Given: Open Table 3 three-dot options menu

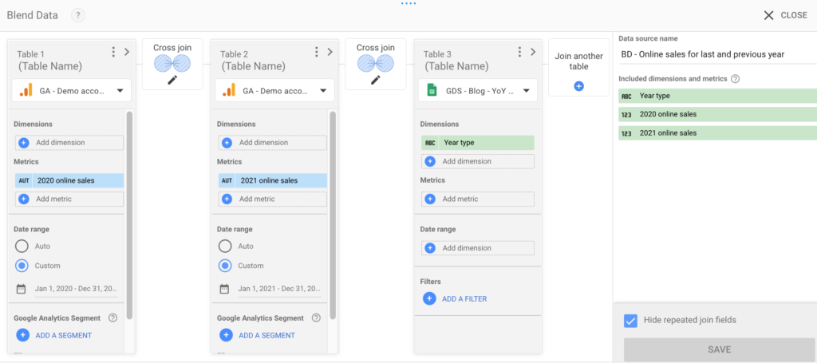Looking at the screenshot, I should point(519,52).
